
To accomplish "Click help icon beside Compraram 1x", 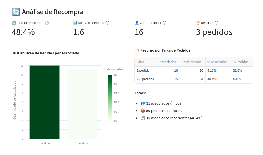I will (164, 23).
